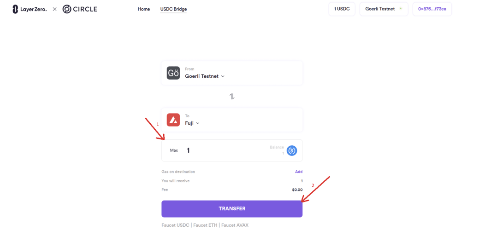Click the LayerZero logo
This screenshot has height=230, width=497.
[x=30, y=9]
